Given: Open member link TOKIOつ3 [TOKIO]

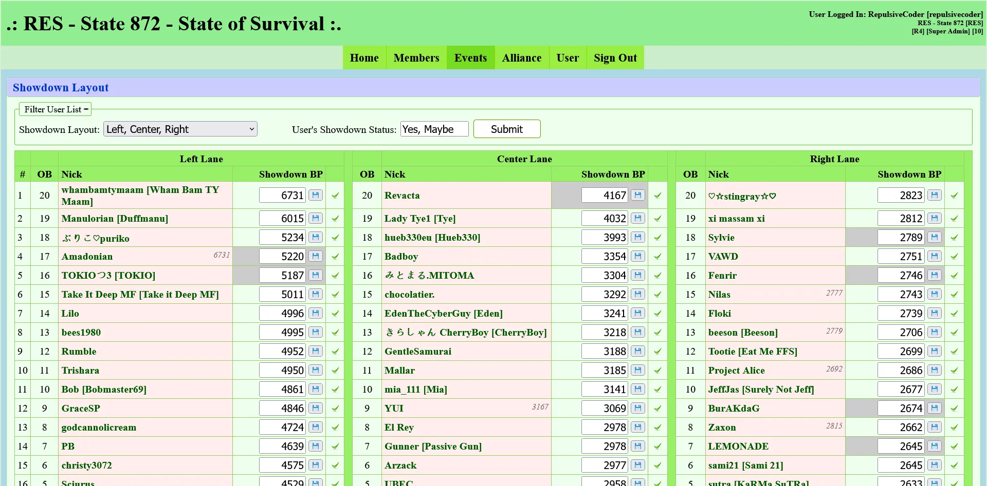Looking at the screenshot, I should click(108, 275).
